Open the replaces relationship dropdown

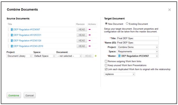tap(120, 74)
